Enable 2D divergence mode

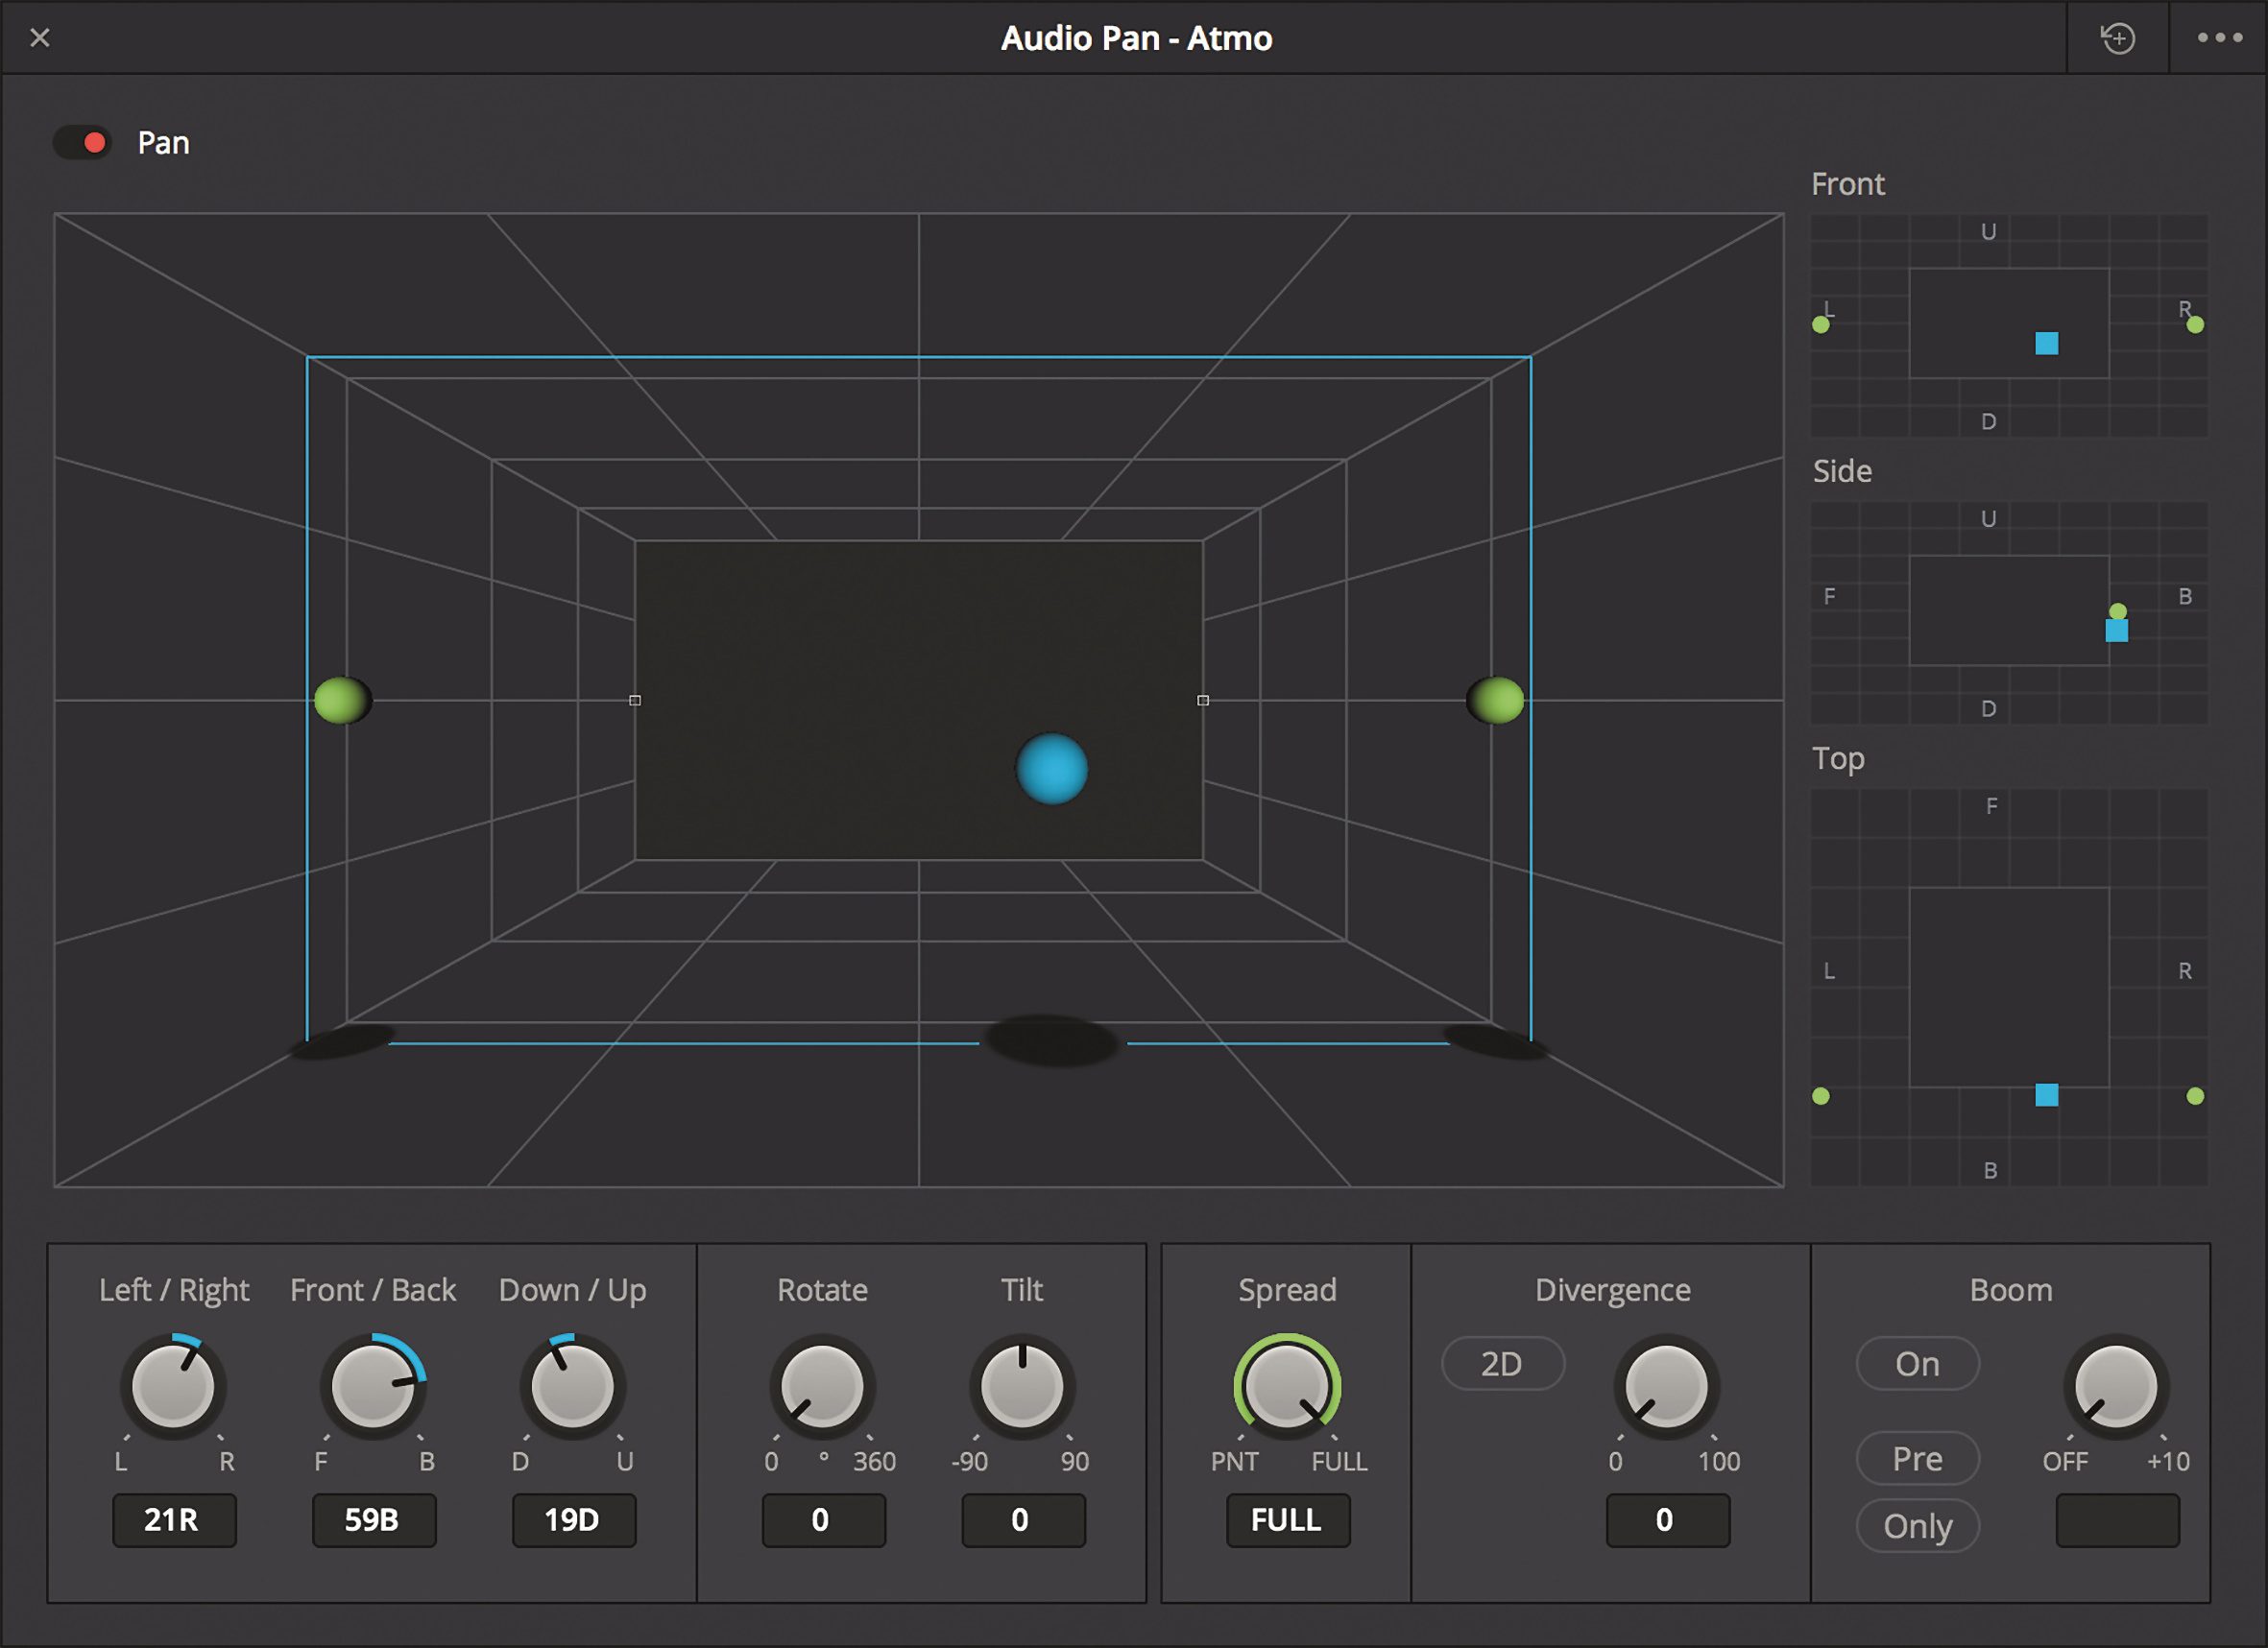(1502, 1363)
